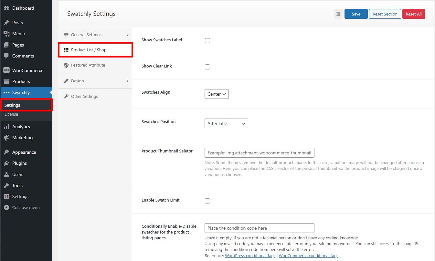Click the WooCommerce logo icon in sidebar
The width and height of the screenshot is (435, 261).
[6, 70]
